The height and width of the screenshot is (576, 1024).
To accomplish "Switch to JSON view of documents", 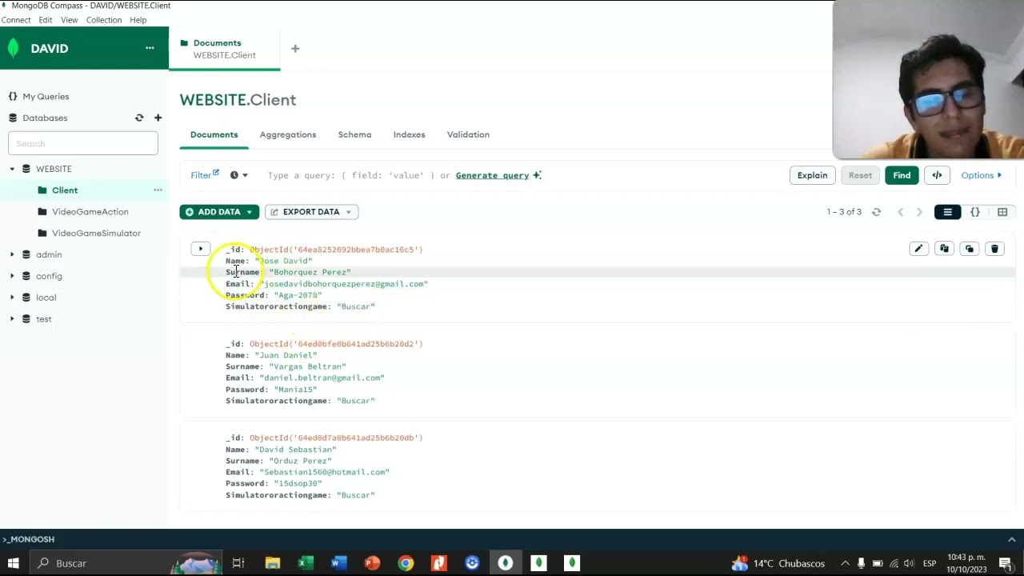I will (x=975, y=212).
